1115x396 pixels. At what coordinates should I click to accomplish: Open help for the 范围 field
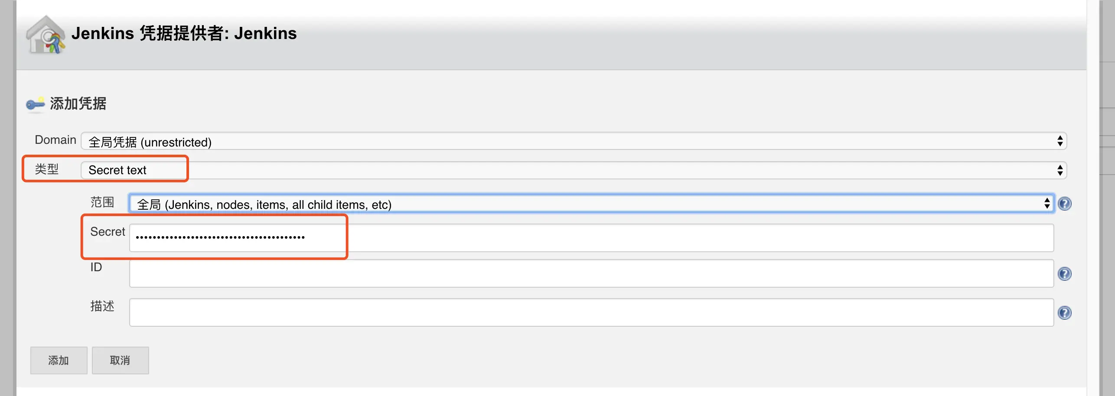(1064, 204)
